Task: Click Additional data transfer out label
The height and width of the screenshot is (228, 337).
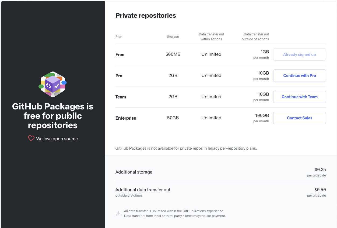Action: coord(143,190)
